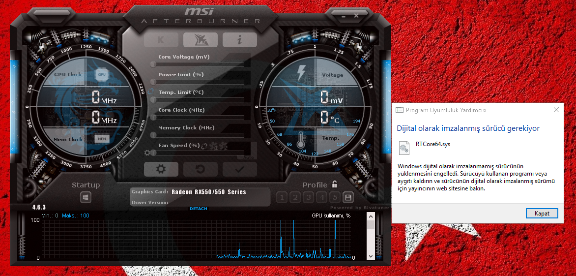Image resolution: width=576 pixels, height=276 pixels.
Task: Open fan settings small gear icon
Action: (147, 153)
